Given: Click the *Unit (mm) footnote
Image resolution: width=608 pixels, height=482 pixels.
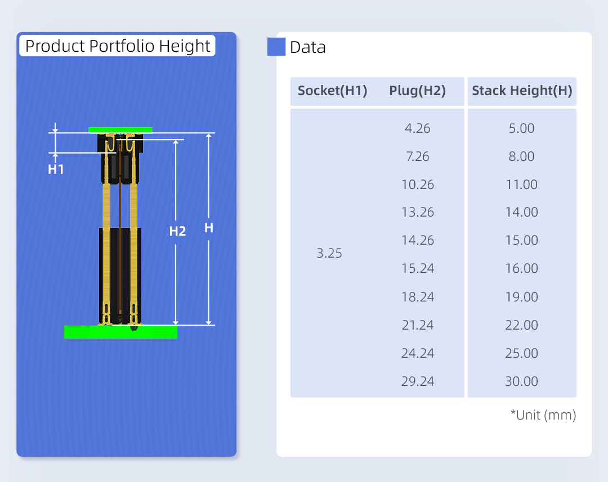Looking at the screenshot, I should 543,415.
